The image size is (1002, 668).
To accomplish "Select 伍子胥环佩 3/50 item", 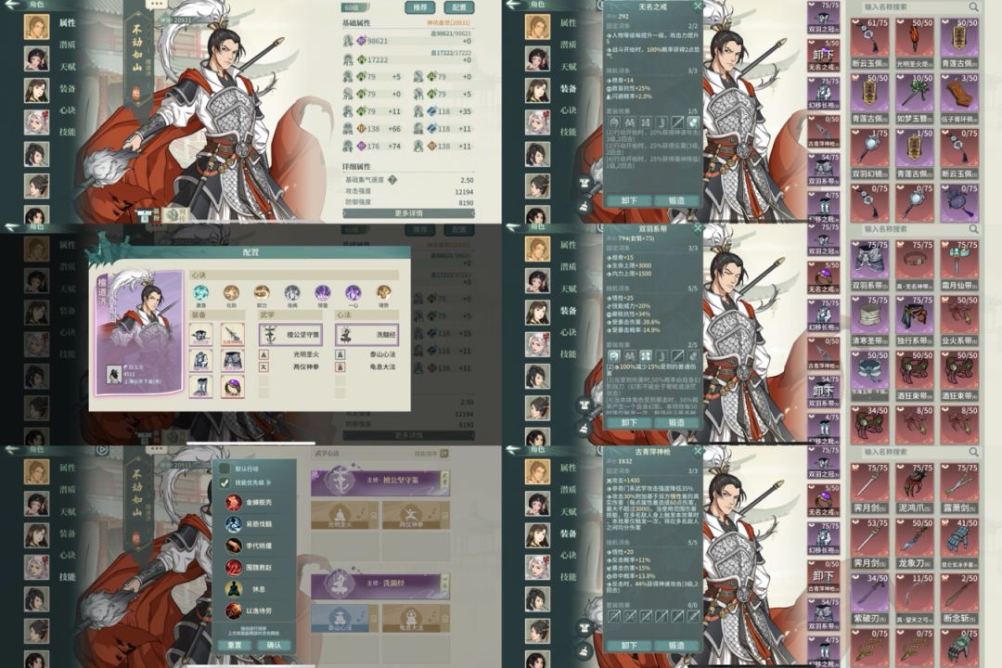I will click(959, 97).
